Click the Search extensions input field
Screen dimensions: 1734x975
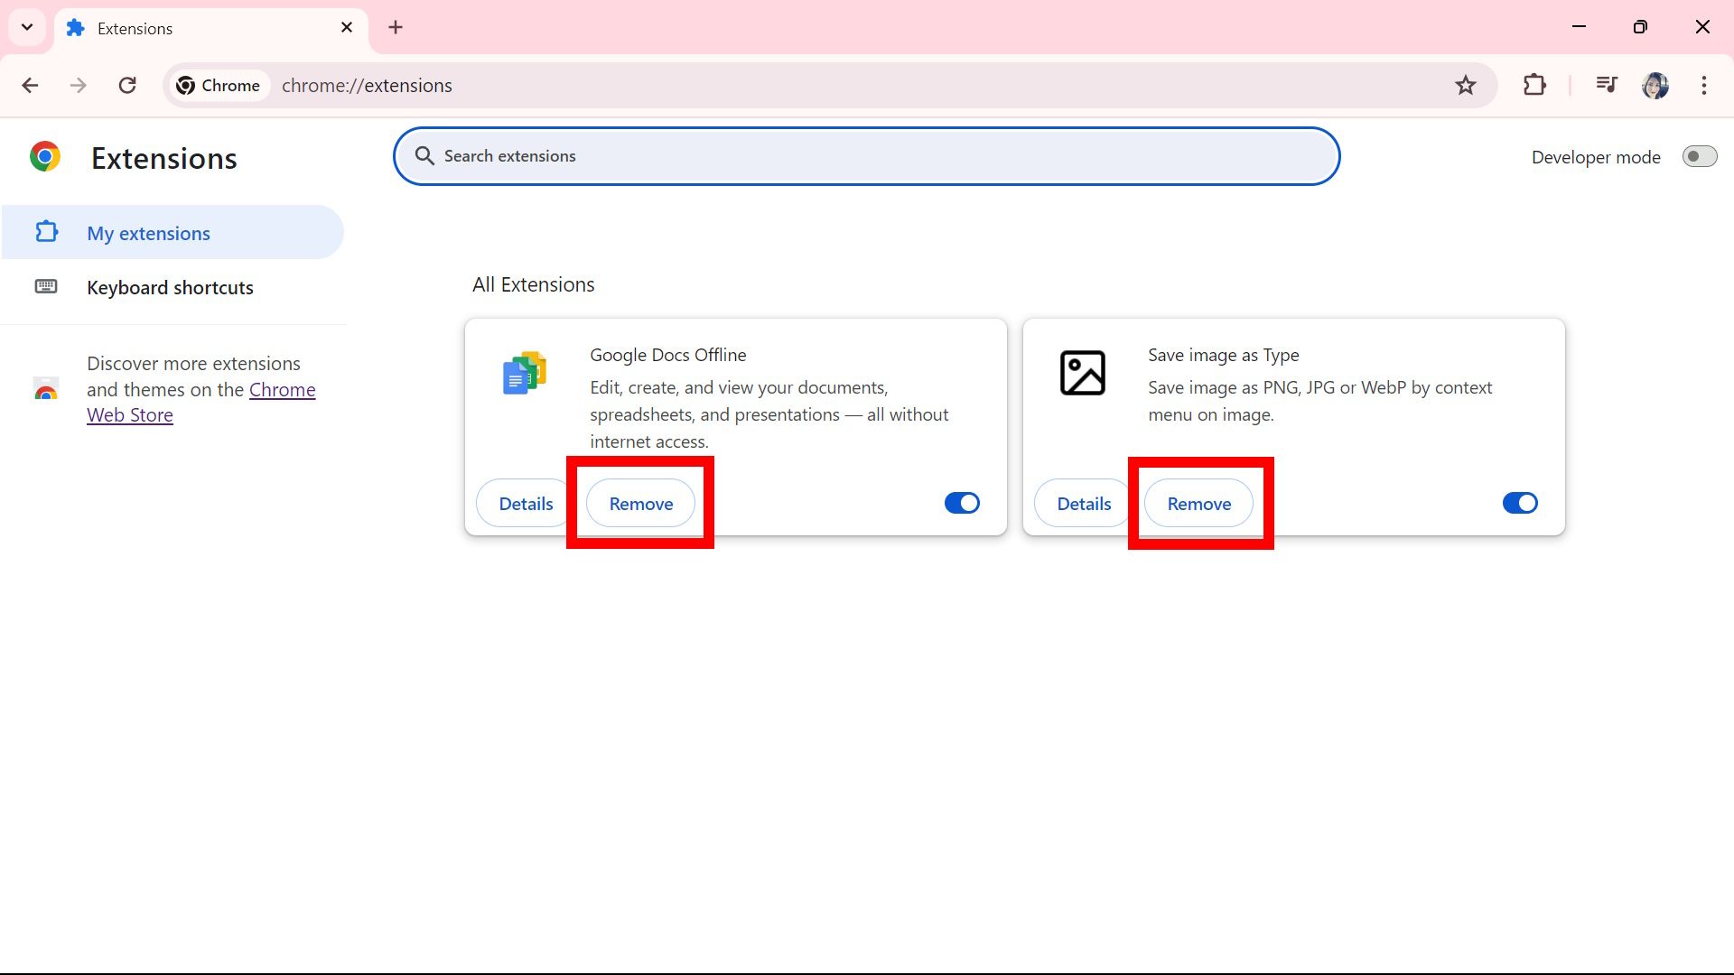coord(867,156)
